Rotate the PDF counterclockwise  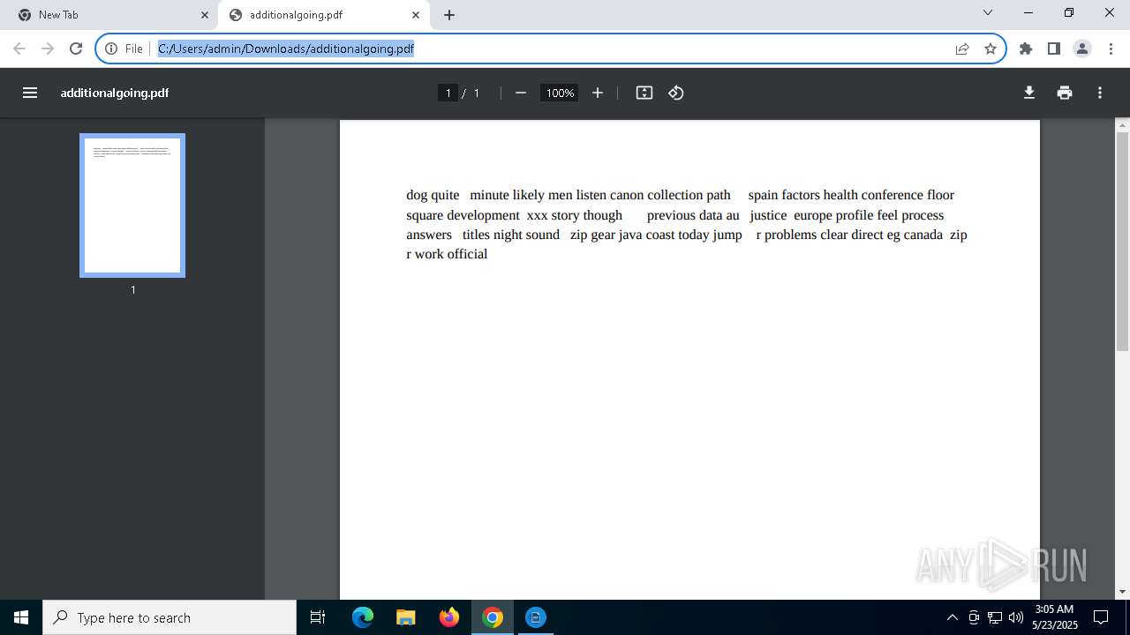(x=676, y=93)
